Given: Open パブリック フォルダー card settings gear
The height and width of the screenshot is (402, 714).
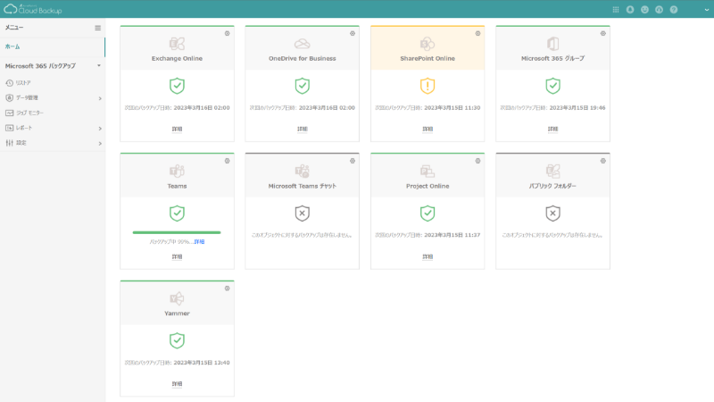Looking at the screenshot, I should tap(603, 161).
